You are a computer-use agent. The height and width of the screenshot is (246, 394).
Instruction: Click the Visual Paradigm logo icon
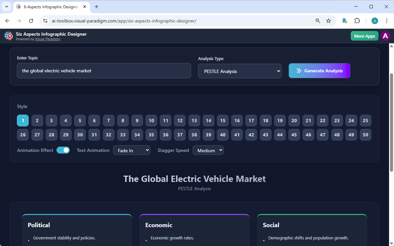tap(9, 36)
